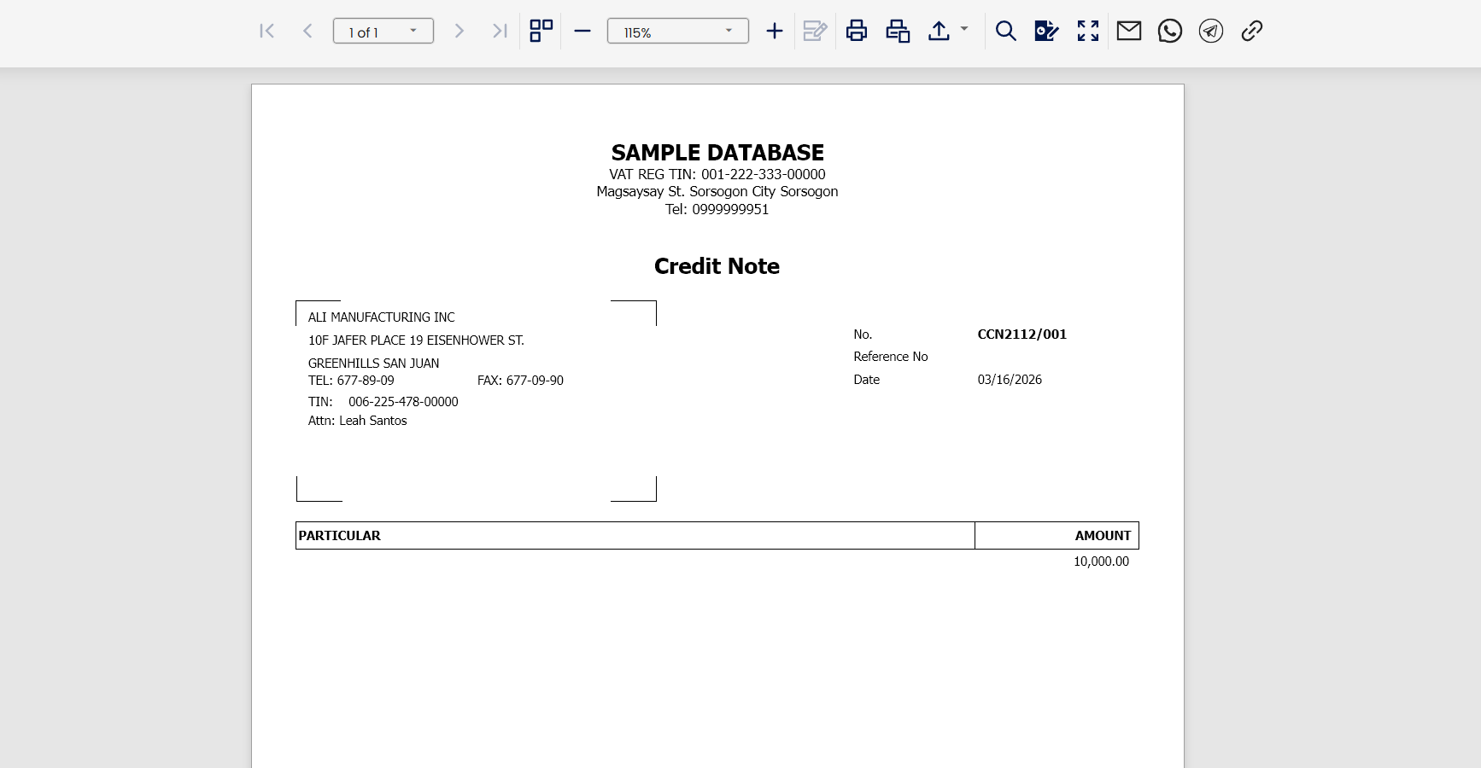Send report via email envelope icon
1481x768 pixels.
1129,32
